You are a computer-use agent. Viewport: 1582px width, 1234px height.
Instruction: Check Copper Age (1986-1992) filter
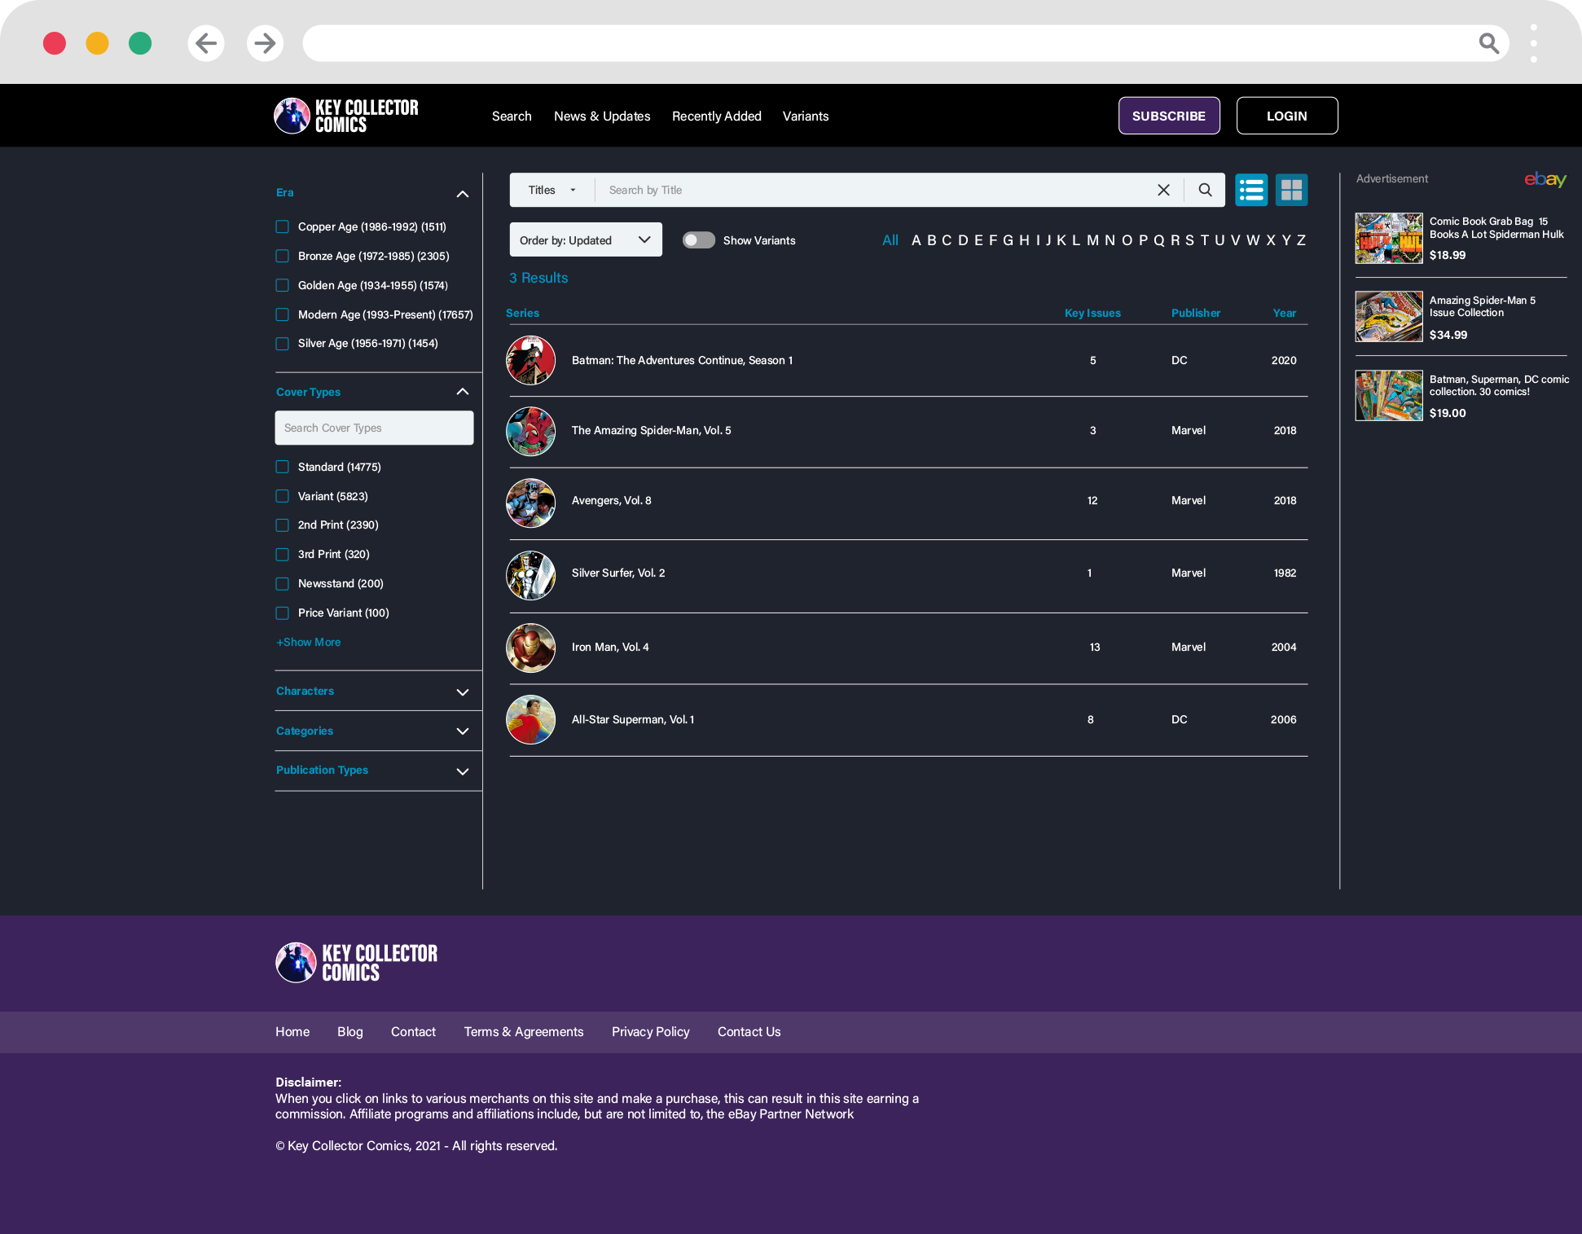282,226
